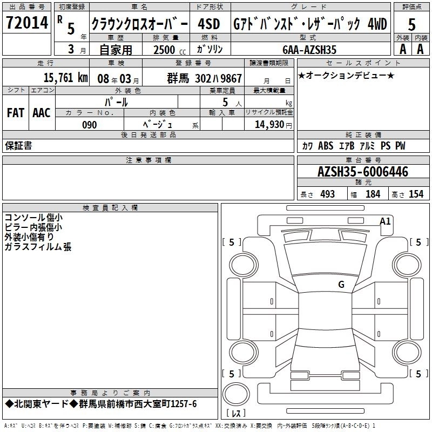Click the [レス] spare tire label

pos(236,413)
